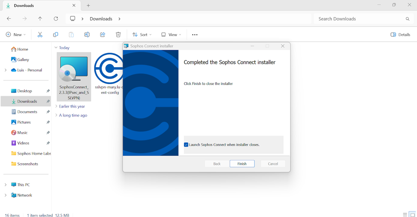
Task: Cut the selected file
Action: point(40,35)
